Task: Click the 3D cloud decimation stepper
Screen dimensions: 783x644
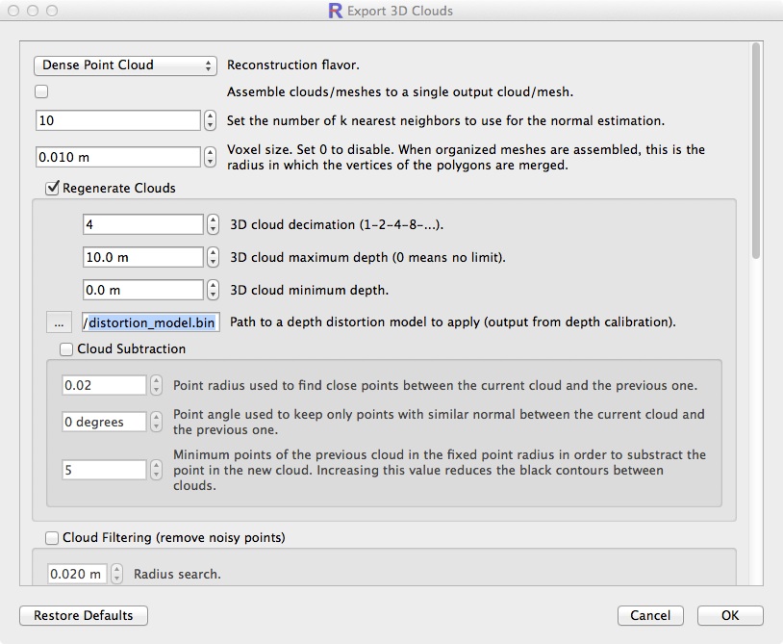Action: click(211, 225)
